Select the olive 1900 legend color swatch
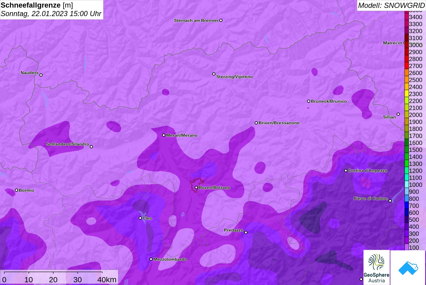The image size is (426, 285). pos(407,122)
